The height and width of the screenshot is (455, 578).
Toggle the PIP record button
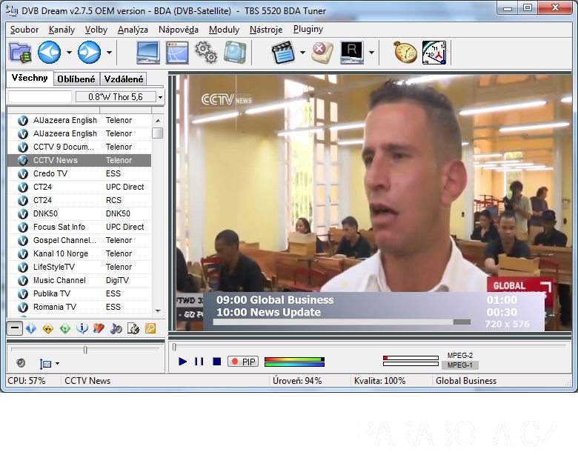243,362
